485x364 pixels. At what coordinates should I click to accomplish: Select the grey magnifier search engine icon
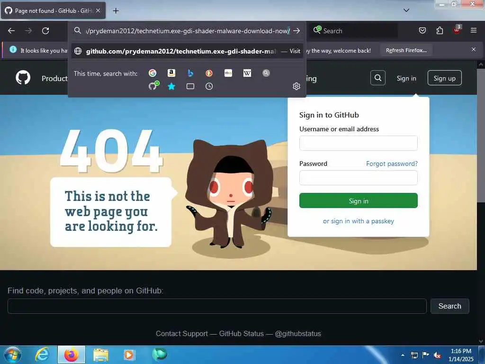[266, 73]
